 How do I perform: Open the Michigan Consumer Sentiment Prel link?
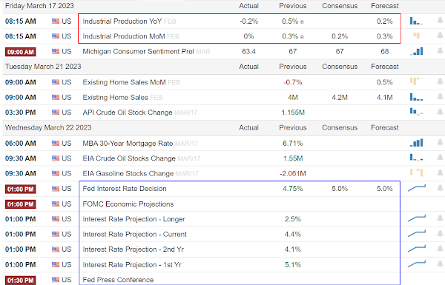(x=138, y=52)
